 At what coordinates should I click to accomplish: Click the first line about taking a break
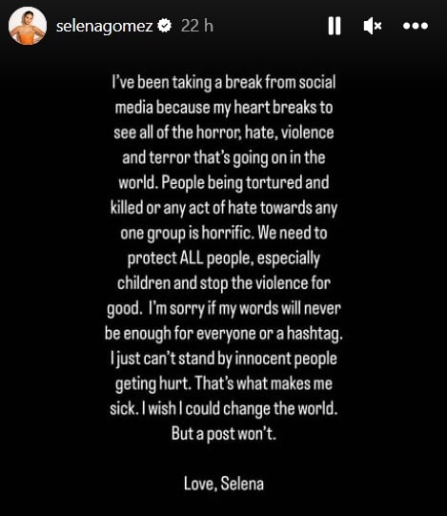click(x=224, y=83)
